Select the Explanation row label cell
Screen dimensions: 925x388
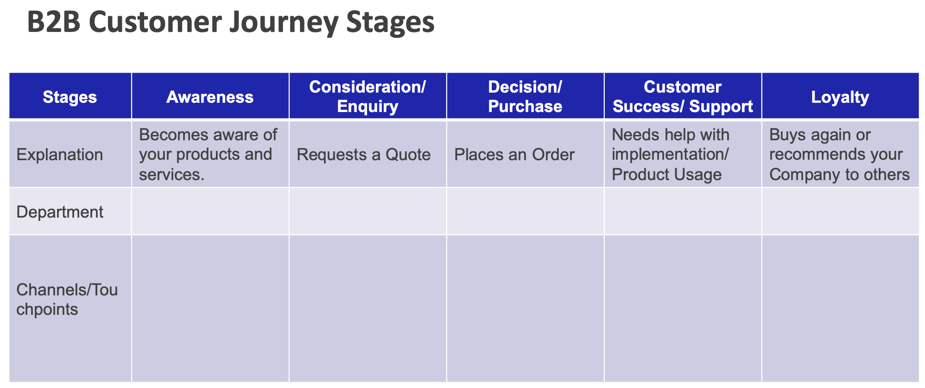pyautogui.click(x=60, y=154)
